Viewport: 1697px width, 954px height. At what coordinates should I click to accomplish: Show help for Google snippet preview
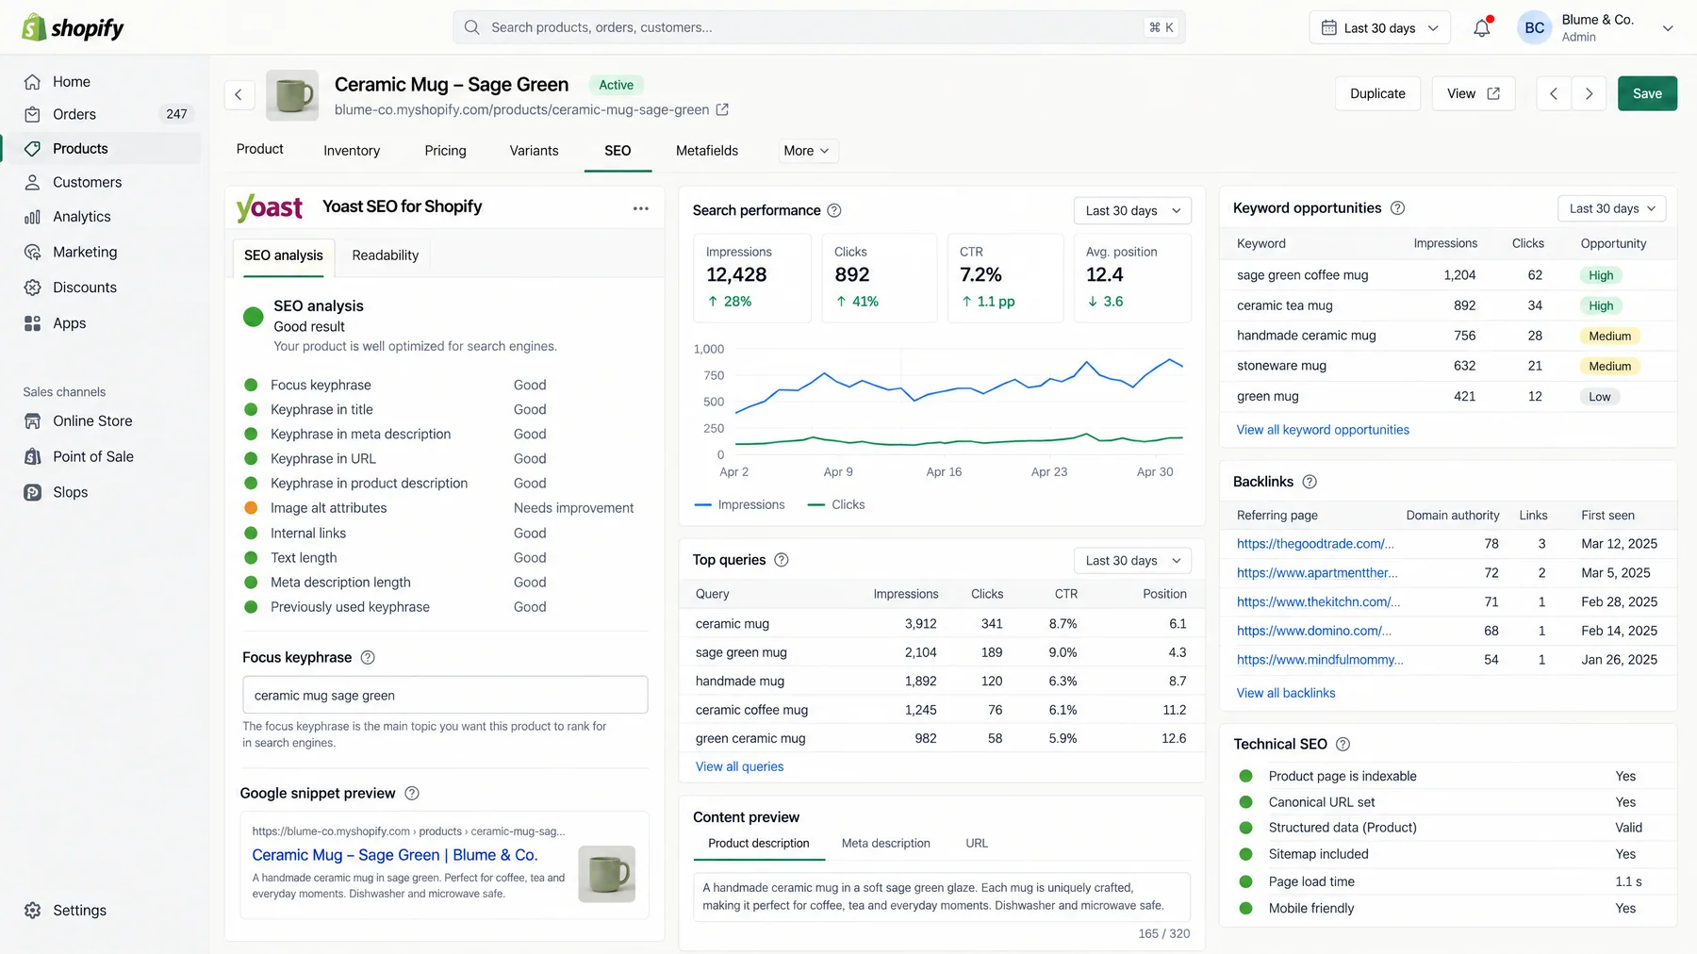(412, 794)
